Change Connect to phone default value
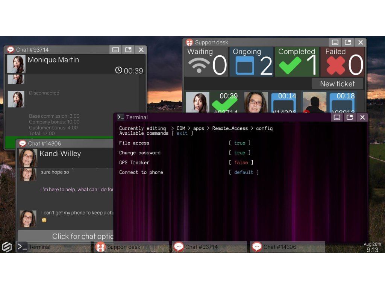385x289 pixels. 244,172
